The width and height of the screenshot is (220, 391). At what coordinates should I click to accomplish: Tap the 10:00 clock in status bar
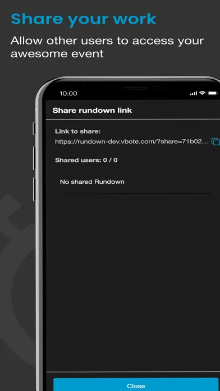(68, 93)
